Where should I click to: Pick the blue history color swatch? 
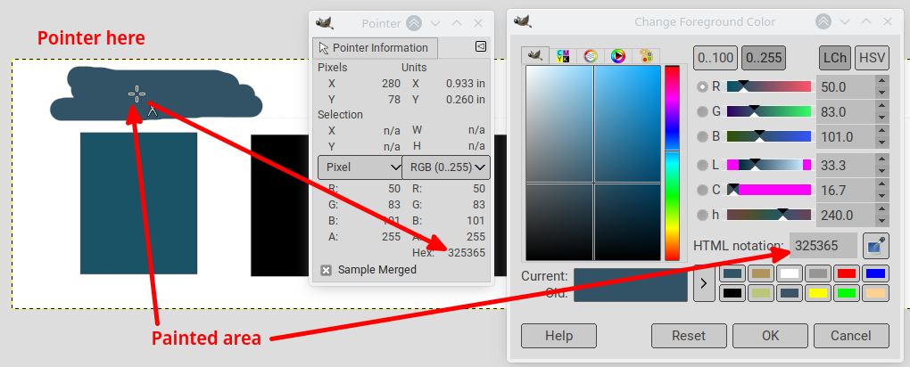[874, 273]
